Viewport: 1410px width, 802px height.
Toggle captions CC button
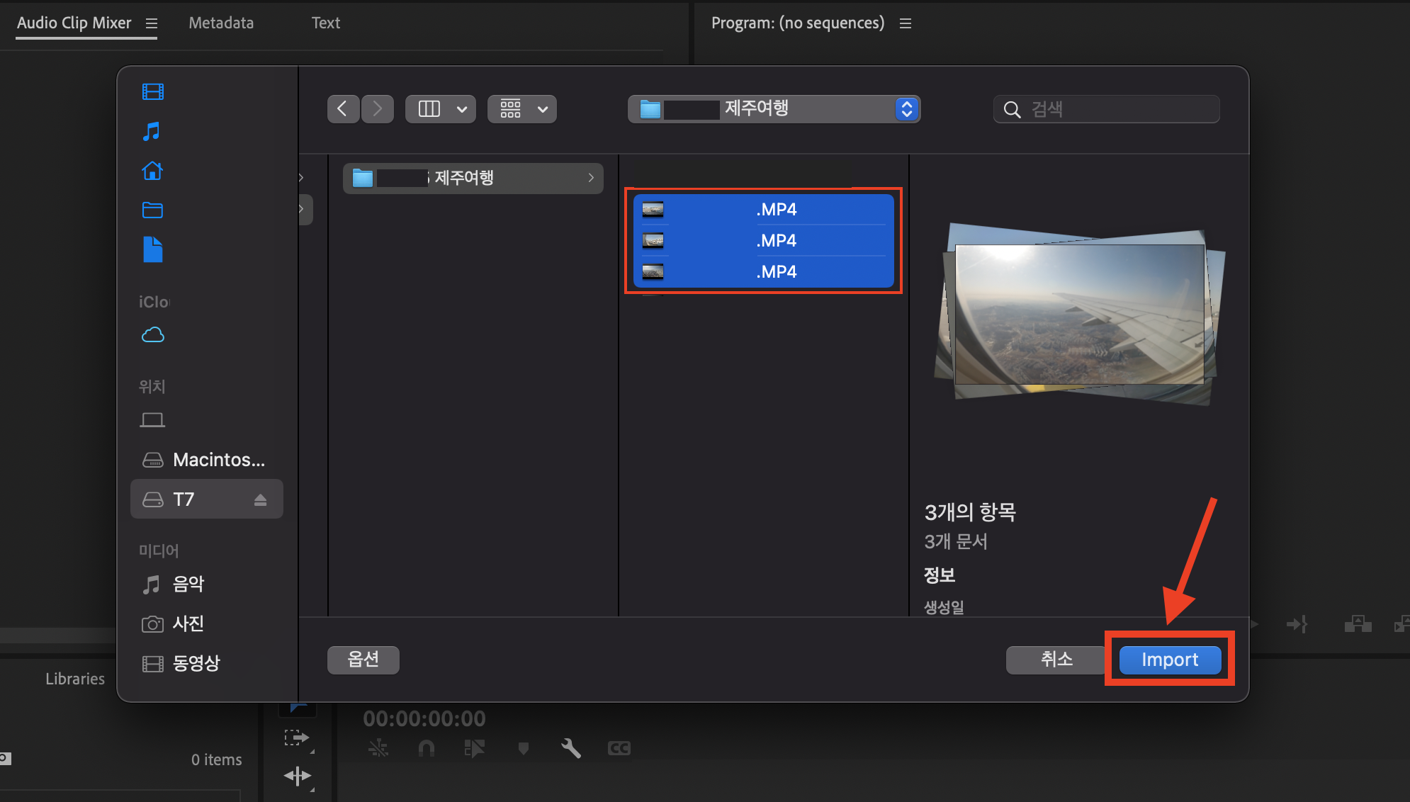click(x=619, y=748)
